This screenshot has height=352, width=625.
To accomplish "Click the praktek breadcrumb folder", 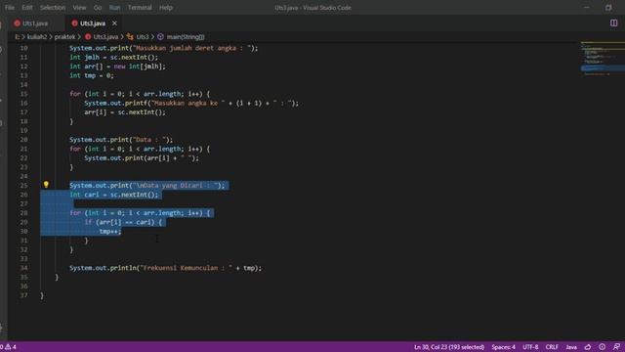I will [x=64, y=37].
